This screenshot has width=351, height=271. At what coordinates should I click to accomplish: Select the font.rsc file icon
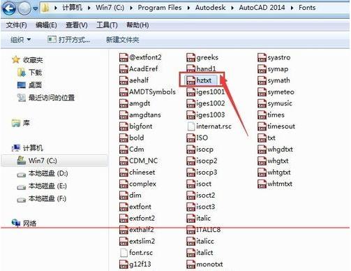tap(124, 253)
